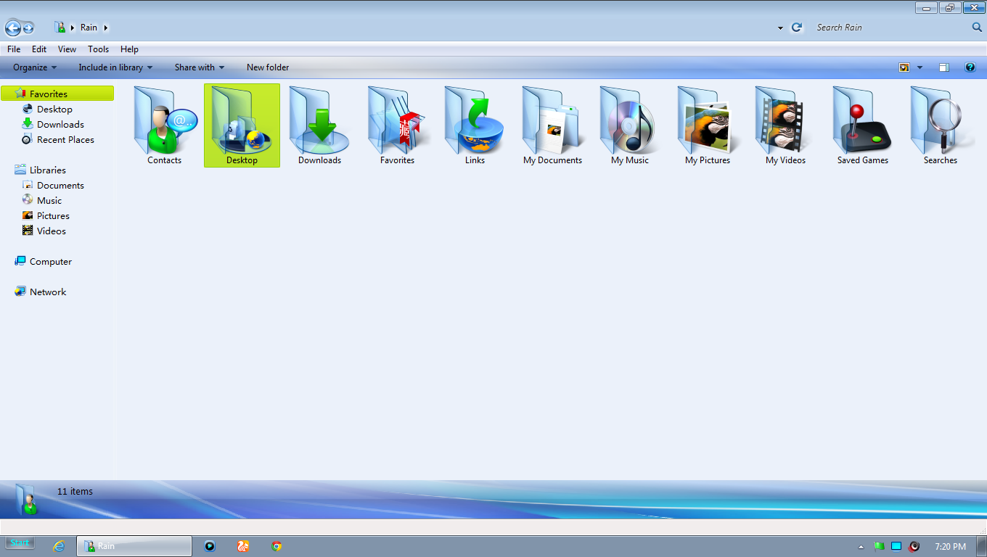
Task: Click the New folder button
Action: coord(268,67)
